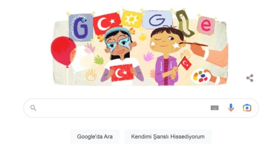Click the Google'da Ara button
The width and height of the screenshot is (277, 156).
(x=95, y=137)
